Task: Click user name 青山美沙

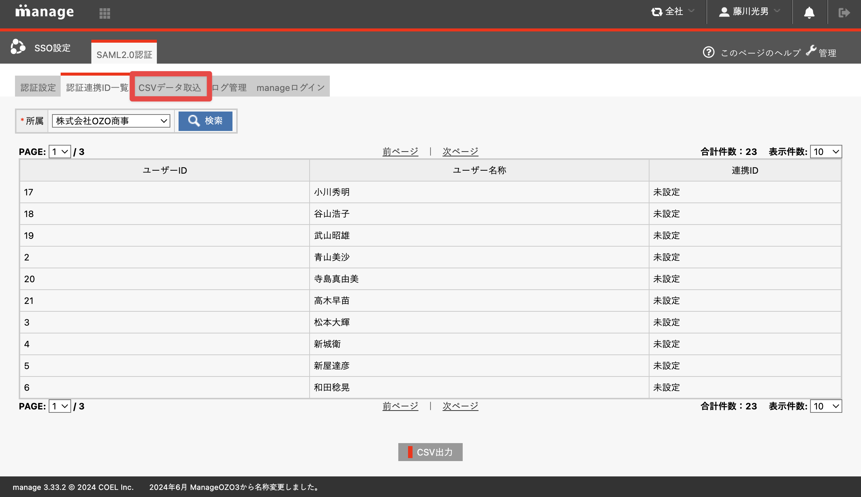Action: [x=332, y=257]
